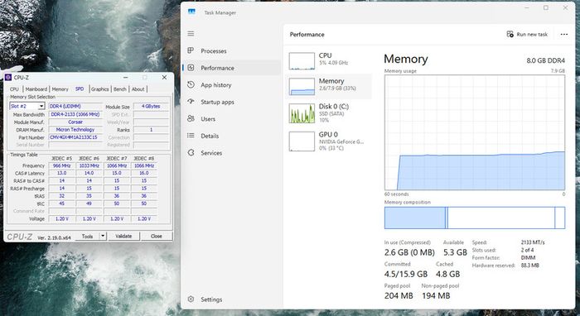Click the Processes icon in sidebar
The width and height of the screenshot is (580, 316).
[x=191, y=50]
